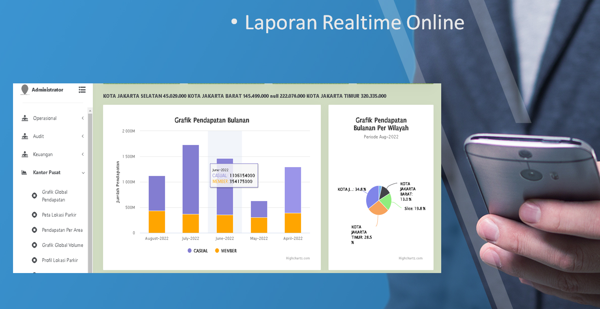Click the Operasional sidebar icon
This screenshot has width=600, height=309.
tap(25, 118)
